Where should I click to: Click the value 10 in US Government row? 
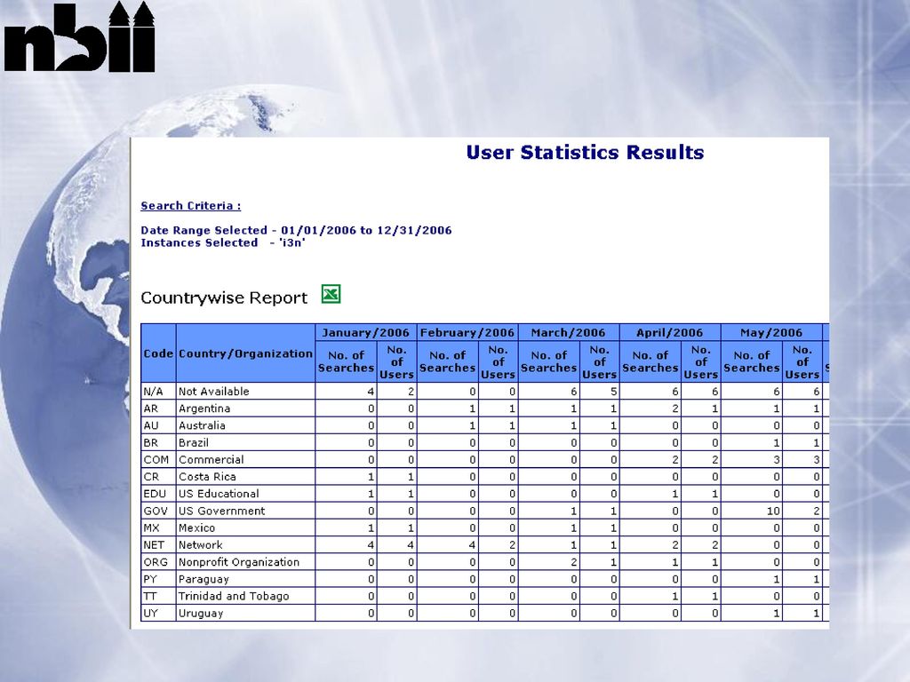(x=773, y=511)
